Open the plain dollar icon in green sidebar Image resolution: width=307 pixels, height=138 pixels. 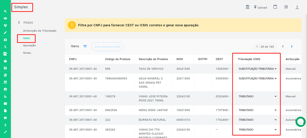click(x=5, y=125)
